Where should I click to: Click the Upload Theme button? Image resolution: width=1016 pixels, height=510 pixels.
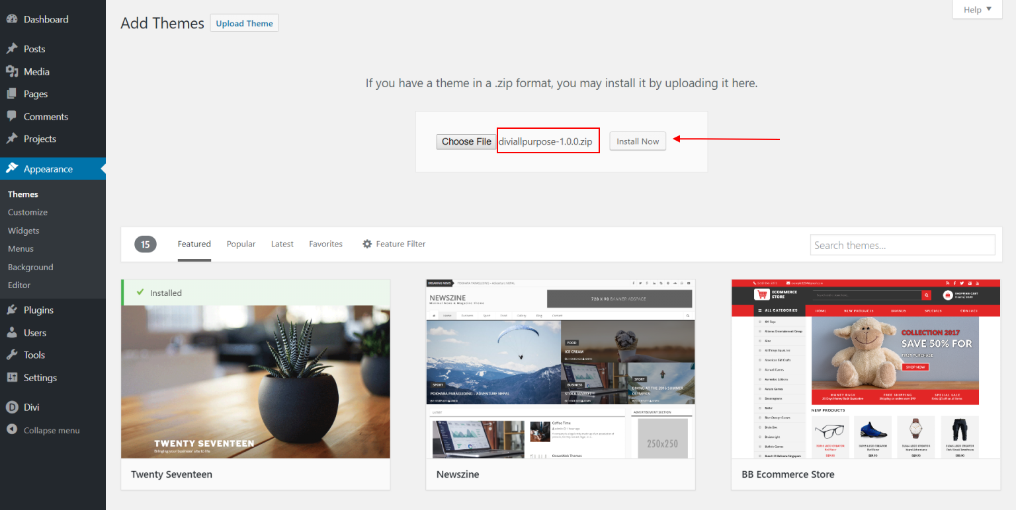coord(244,23)
